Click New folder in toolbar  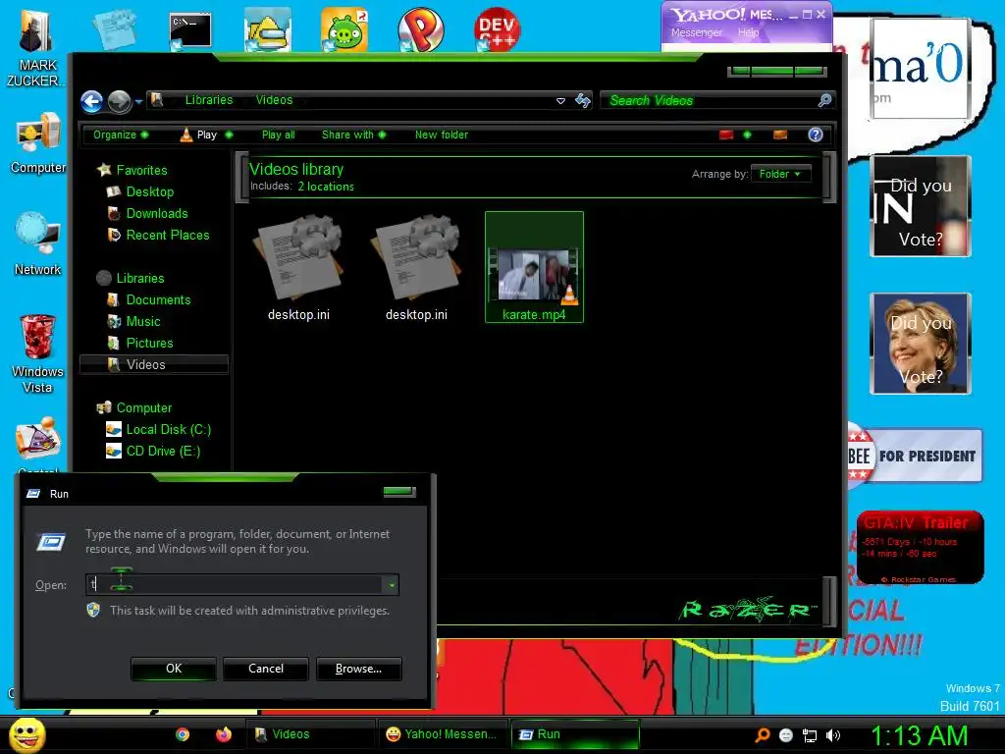coord(441,135)
